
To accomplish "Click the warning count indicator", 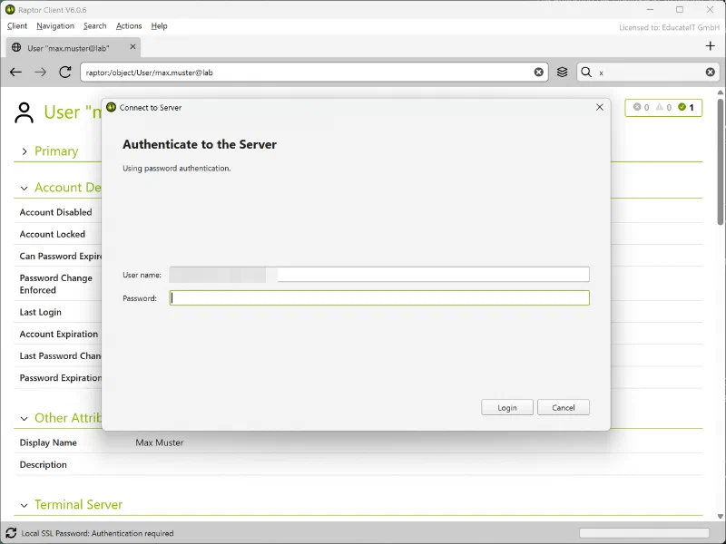I will coord(663,107).
